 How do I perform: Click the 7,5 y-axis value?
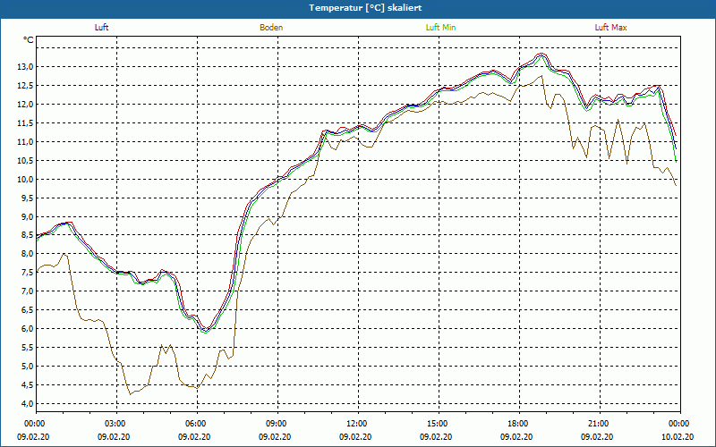(x=27, y=273)
